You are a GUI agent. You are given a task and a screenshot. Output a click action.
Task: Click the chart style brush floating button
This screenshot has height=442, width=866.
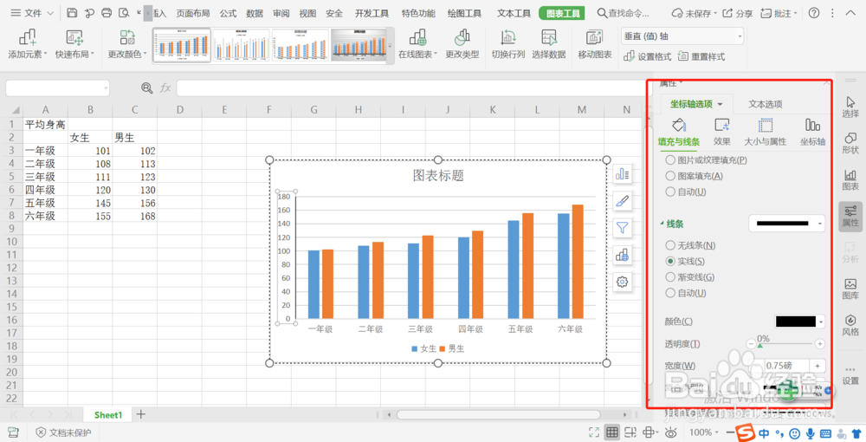[x=623, y=201]
